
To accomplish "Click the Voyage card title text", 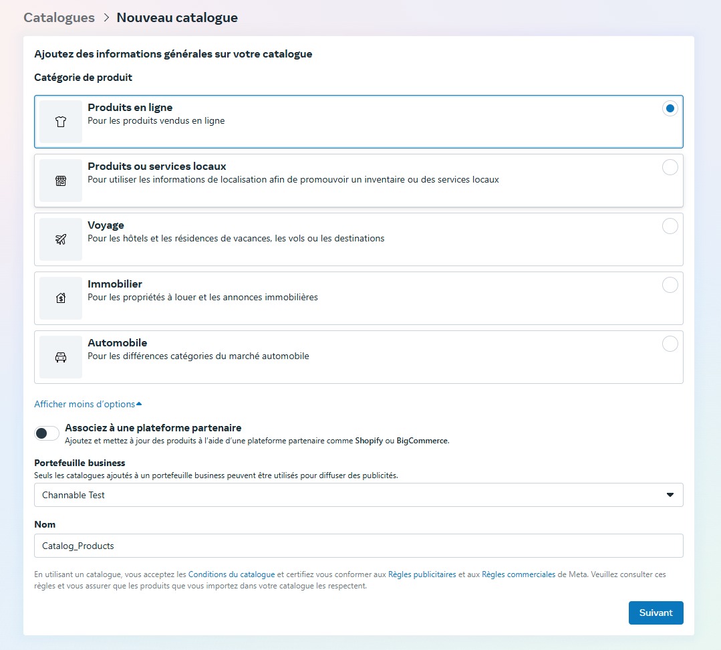I will (106, 225).
